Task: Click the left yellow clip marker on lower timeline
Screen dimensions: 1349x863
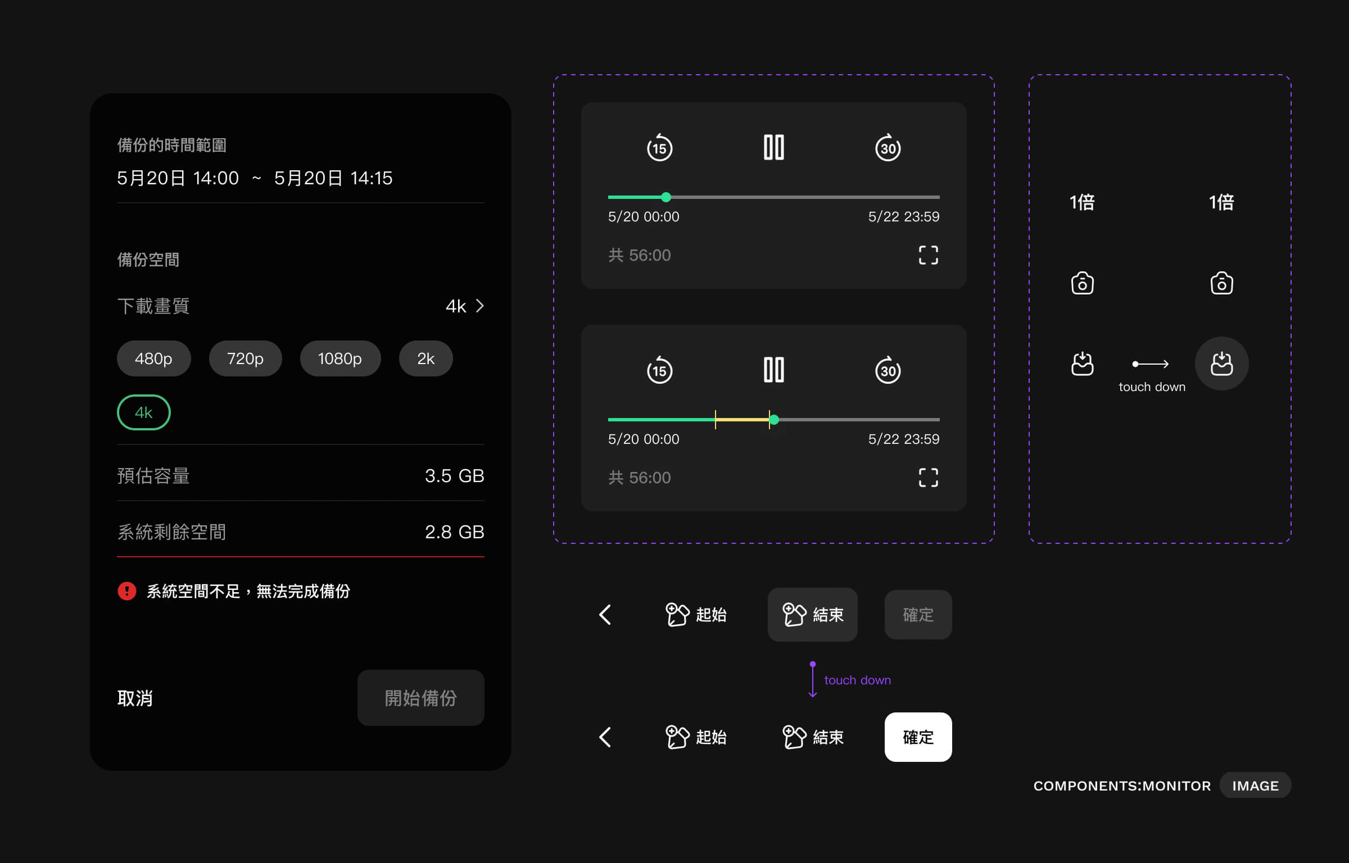Action: [x=716, y=420]
